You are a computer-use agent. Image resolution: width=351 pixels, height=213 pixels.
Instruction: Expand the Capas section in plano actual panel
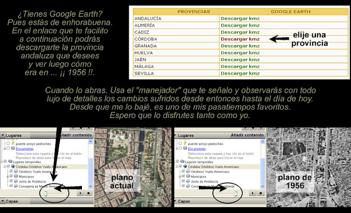[3, 201]
